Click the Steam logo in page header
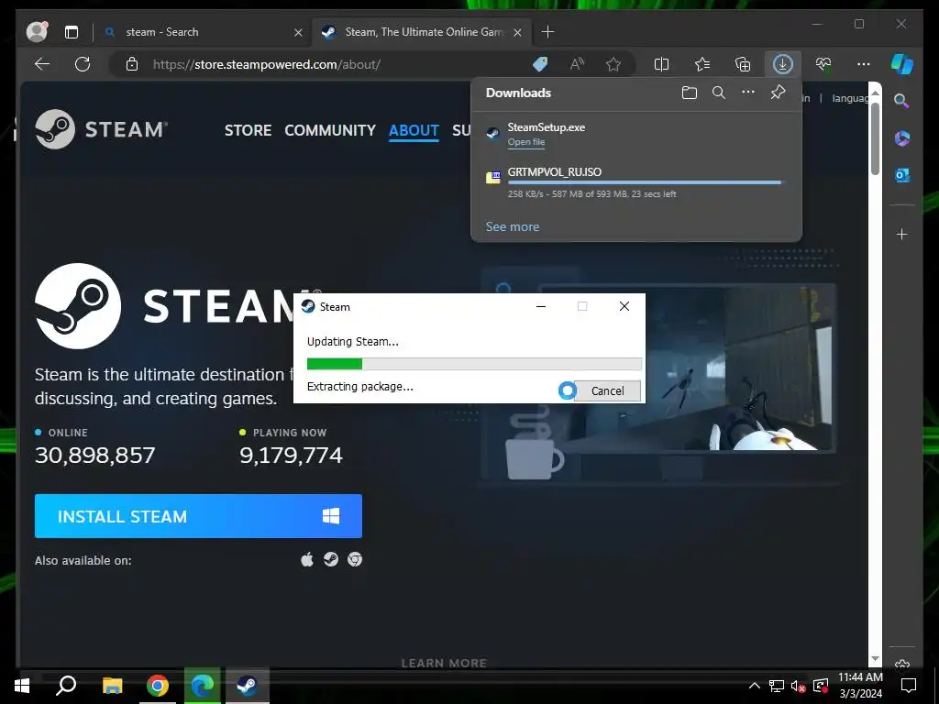 (101, 129)
